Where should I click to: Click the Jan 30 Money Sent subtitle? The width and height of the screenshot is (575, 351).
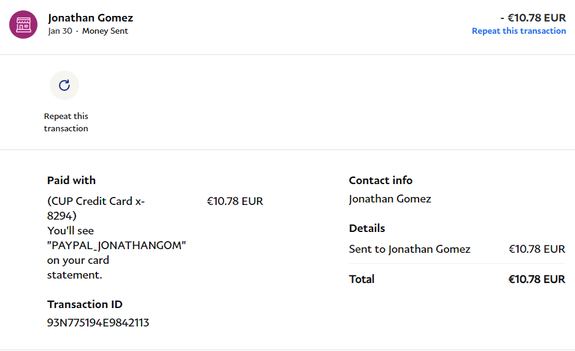[x=88, y=31]
